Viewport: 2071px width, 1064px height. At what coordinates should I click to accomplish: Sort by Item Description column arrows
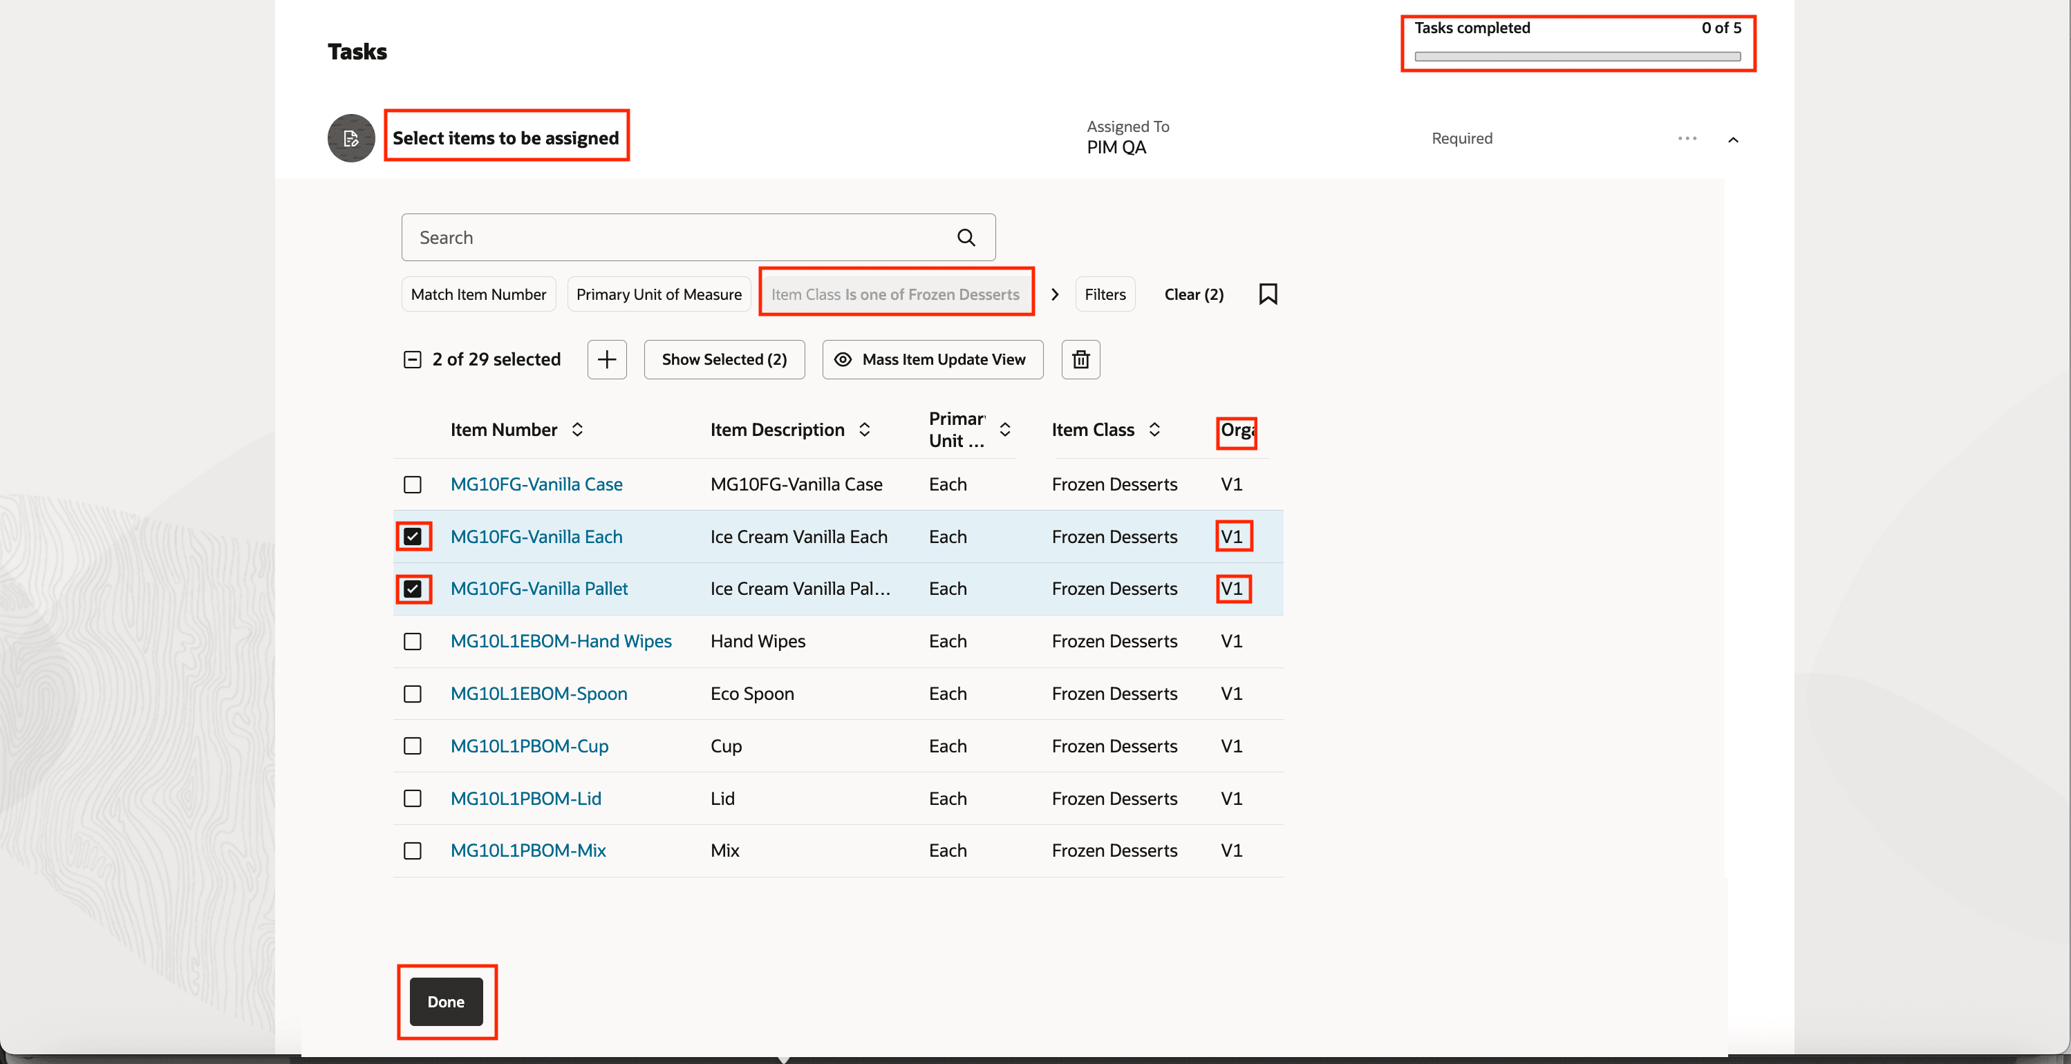[x=864, y=430]
